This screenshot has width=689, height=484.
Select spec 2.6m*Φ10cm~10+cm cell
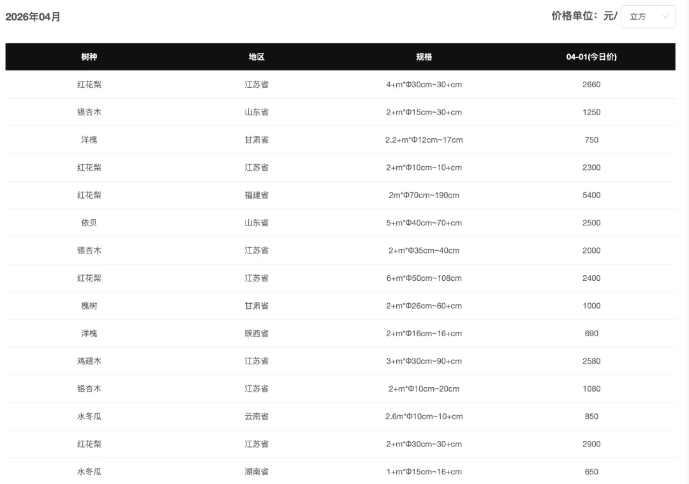pyautogui.click(x=424, y=416)
